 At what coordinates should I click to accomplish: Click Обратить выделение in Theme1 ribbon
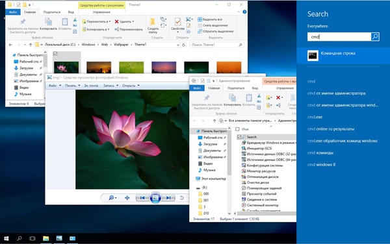click(215, 31)
